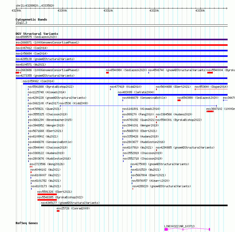Image resolution: width=235 pixels, height=232 pixels.
Task: Open nsv3062108 (Fan2017) label
Action: click(44, 103)
